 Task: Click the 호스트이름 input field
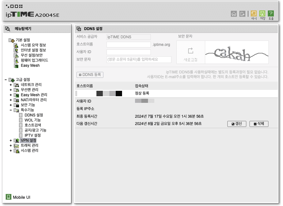pos(128,44)
